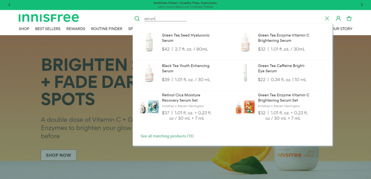
Task: Click the innisfree logo
Action: (x=49, y=18)
